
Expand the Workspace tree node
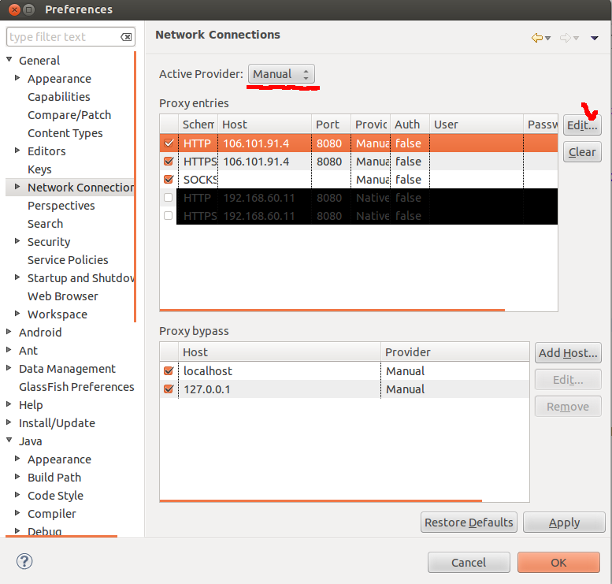(17, 314)
